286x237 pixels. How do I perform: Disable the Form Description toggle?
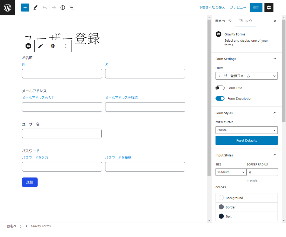[x=220, y=98]
